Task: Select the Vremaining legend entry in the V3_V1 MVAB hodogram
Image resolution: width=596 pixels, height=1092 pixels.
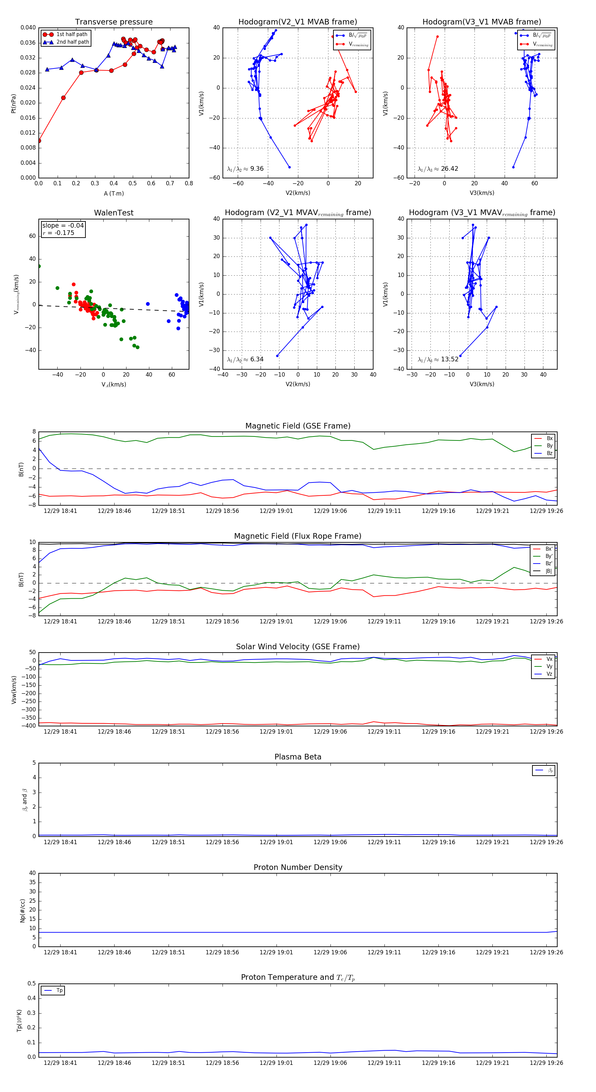Action: (536, 44)
